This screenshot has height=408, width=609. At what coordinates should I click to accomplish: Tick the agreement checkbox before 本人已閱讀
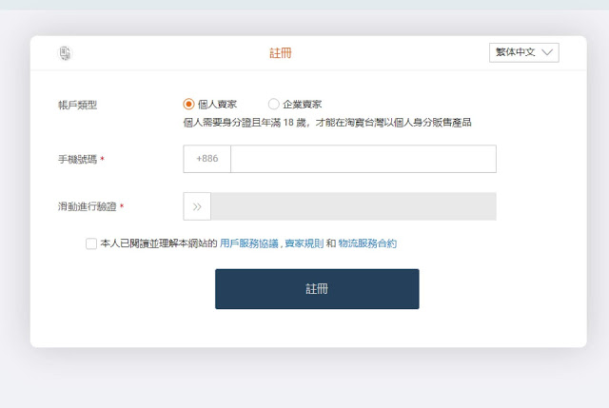click(91, 243)
